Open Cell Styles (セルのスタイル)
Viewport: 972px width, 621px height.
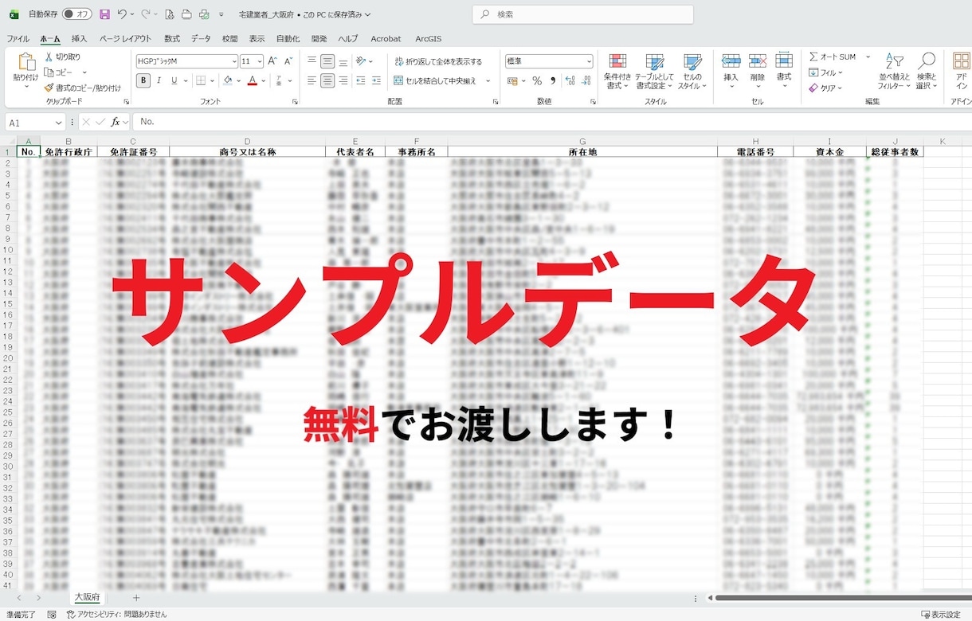point(692,71)
